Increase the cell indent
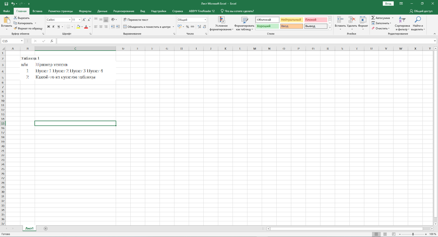This screenshot has width=438, height=237. (x=118, y=27)
